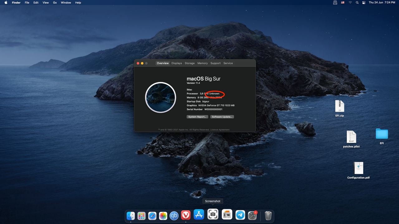Open the Help menu
This screenshot has height=224, width=399.
pyautogui.click(x=78, y=2)
